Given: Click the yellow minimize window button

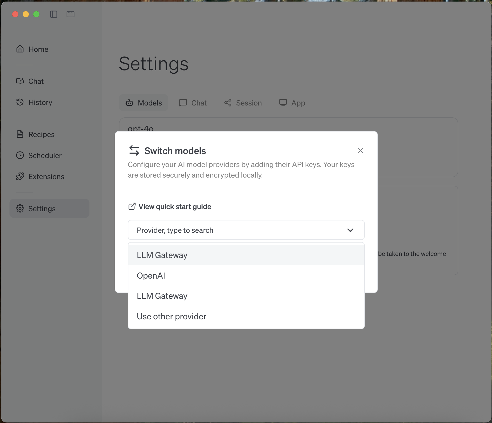Looking at the screenshot, I should (26, 14).
